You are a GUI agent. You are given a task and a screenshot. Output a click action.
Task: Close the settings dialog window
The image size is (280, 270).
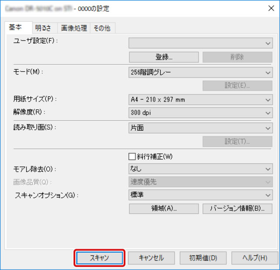[x=269, y=8]
